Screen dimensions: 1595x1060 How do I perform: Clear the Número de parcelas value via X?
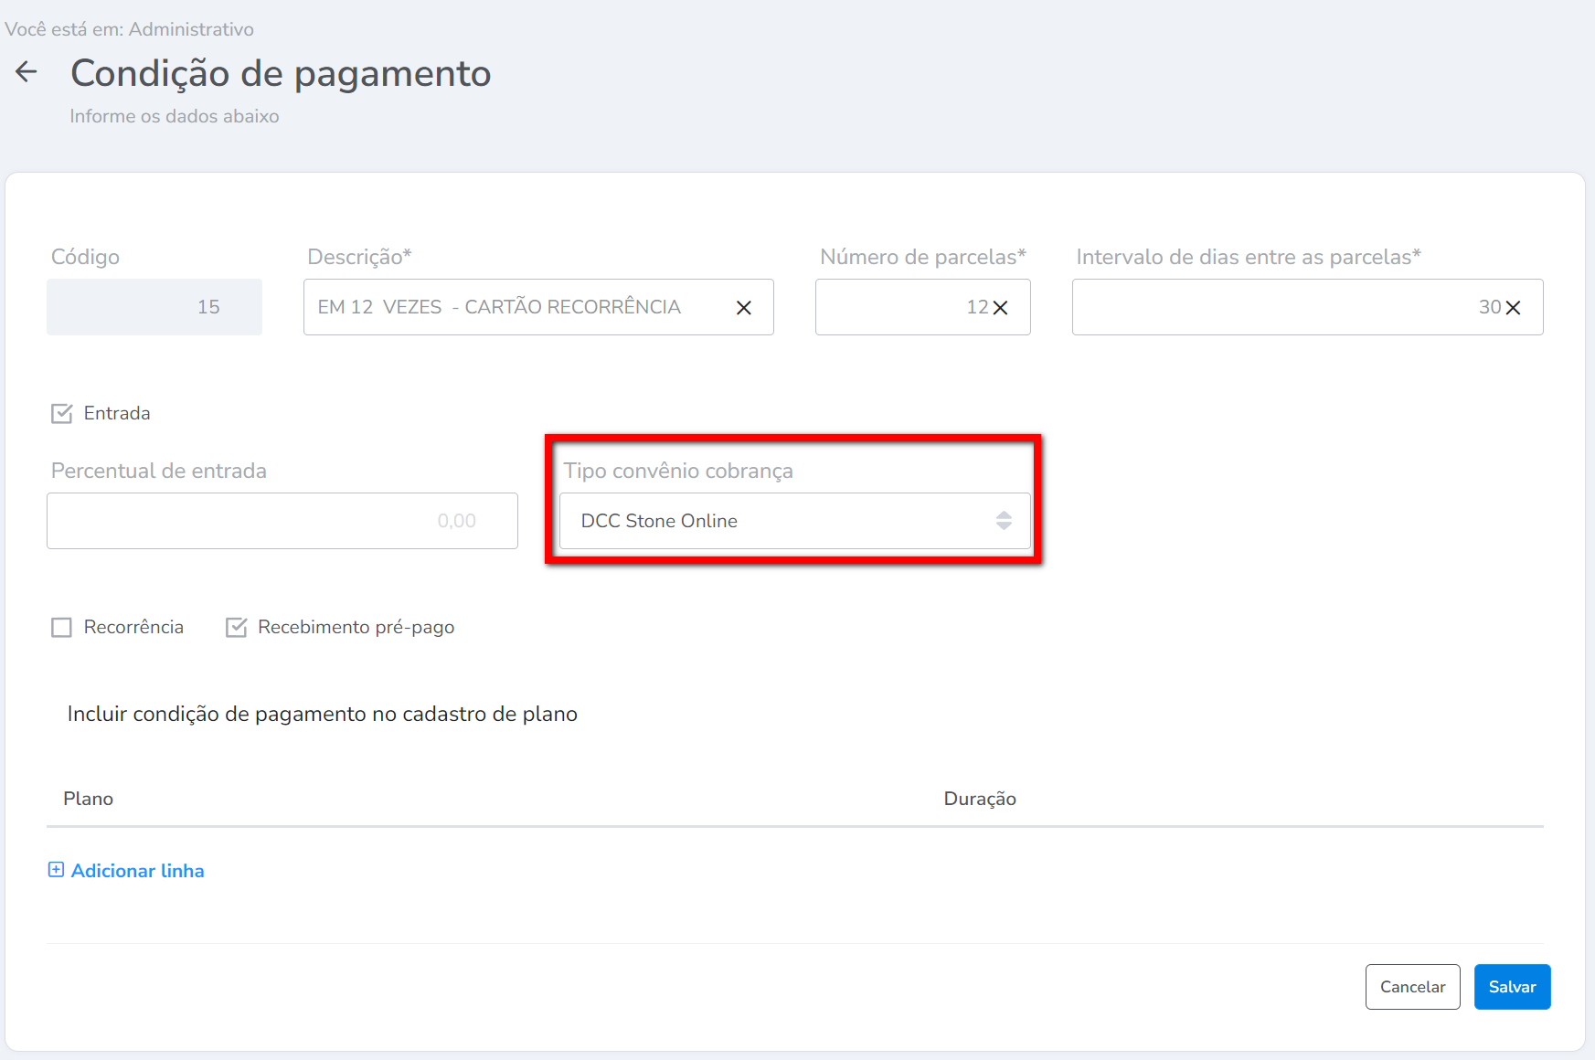[x=1001, y=308]
